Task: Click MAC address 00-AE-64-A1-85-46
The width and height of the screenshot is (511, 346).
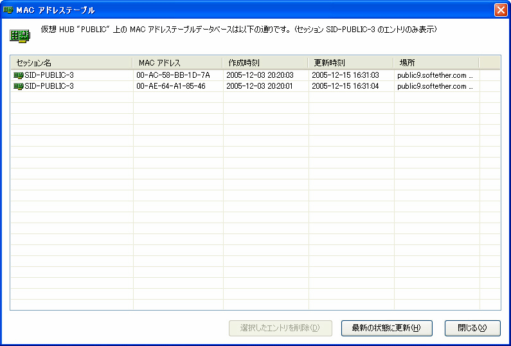Action: (171, 86)
